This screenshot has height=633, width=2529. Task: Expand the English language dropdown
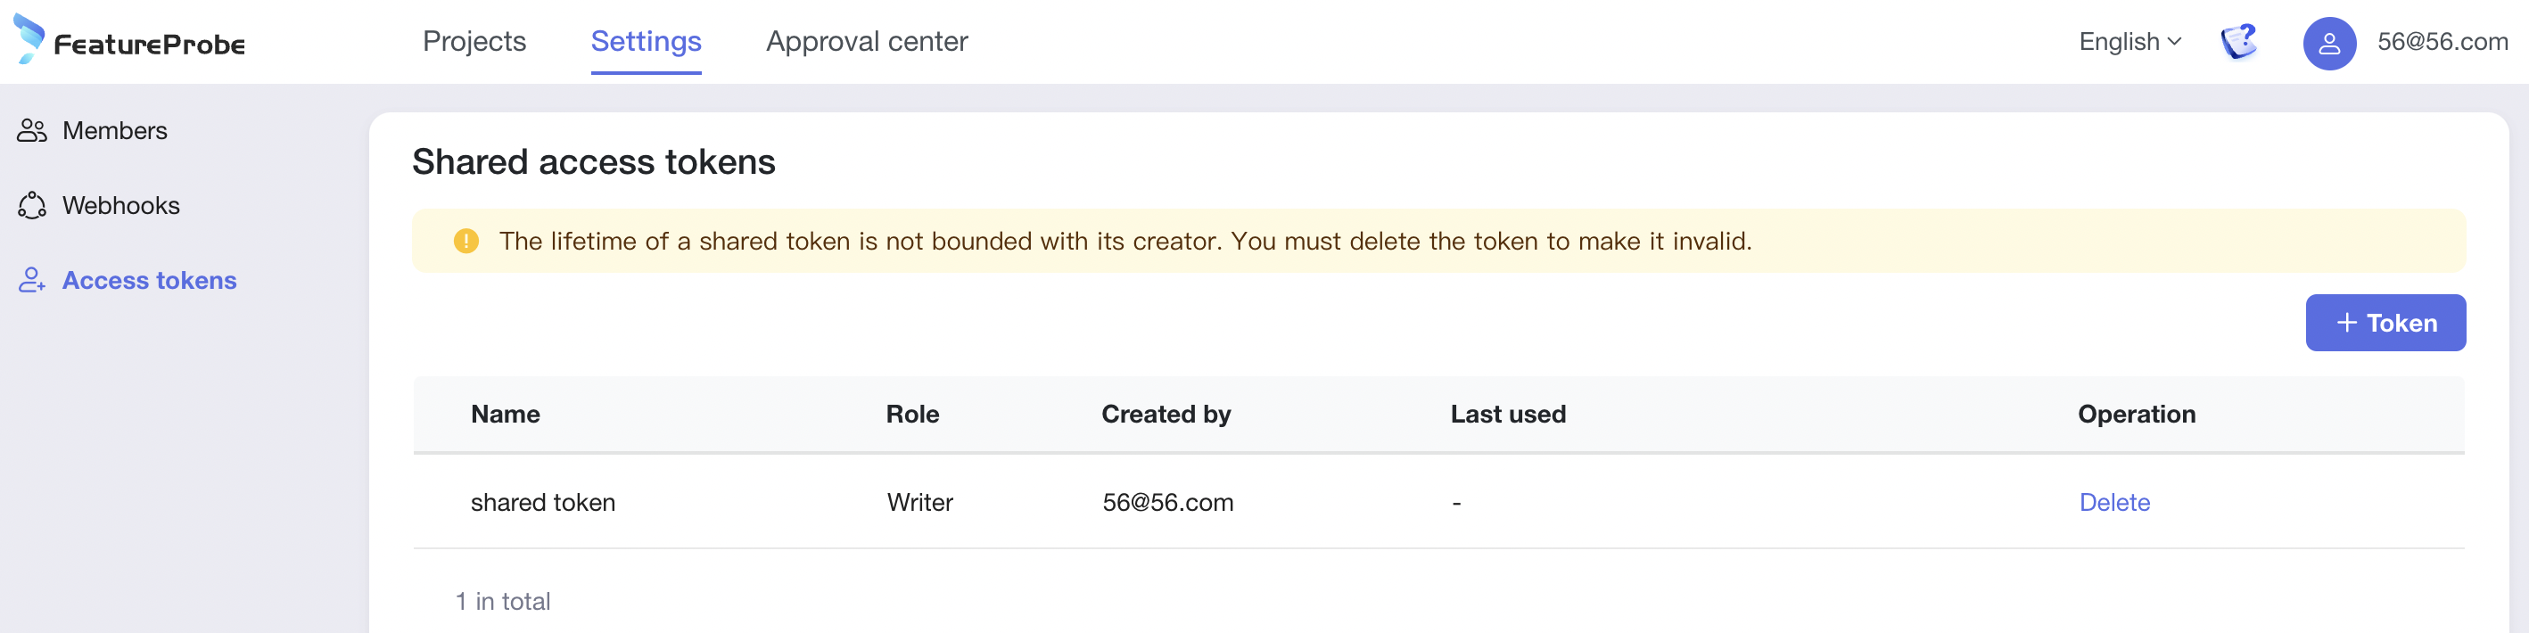pyautogui.click(x=2129, y=42)
